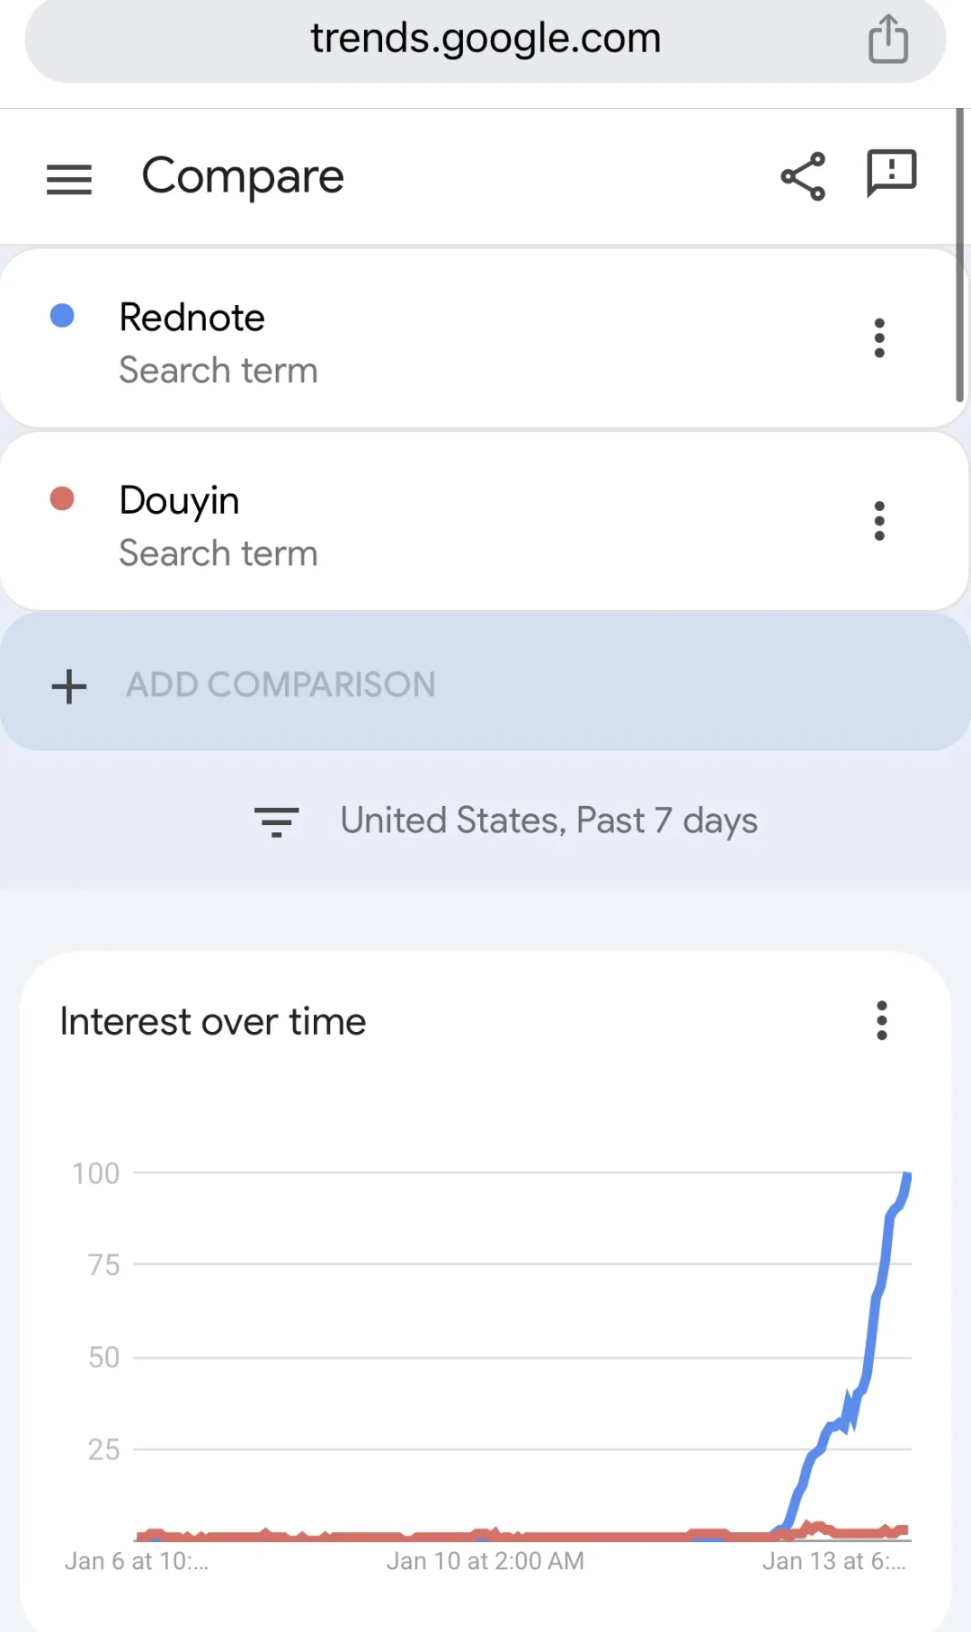Tap the share icon beside Compare
Screen dimensions: 971x1632
pos(803,175)
